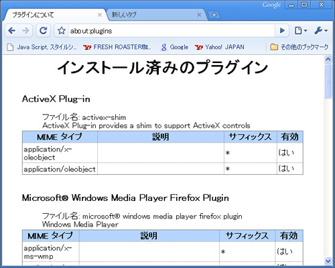Click the scrollbar up arrow
Image resolution: width=335 pixels, height=268 pixels.
[x=328, y=60]
